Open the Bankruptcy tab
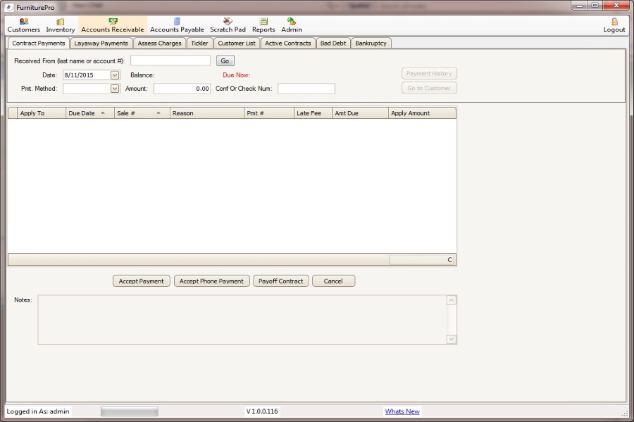This screenshot has height=422, width=634. coord(371,43)
